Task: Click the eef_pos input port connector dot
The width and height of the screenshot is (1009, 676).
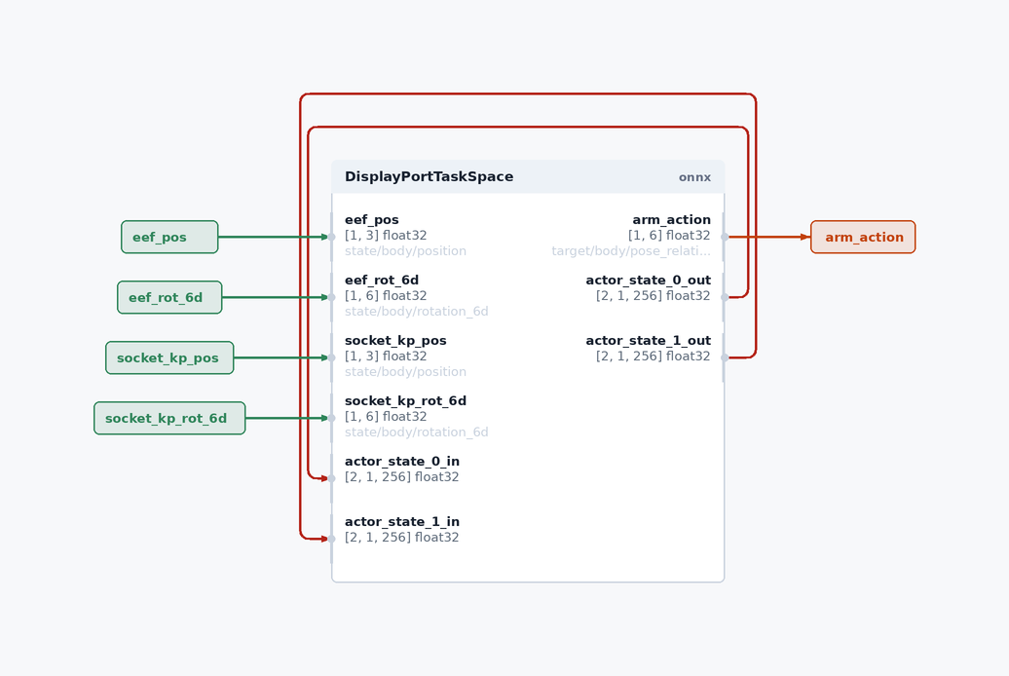Action: pos(332,237)
